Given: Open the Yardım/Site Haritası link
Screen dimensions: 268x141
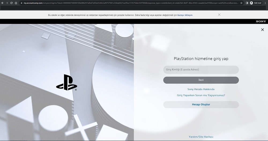Looking at the screenshot, I should pos(201,137).
